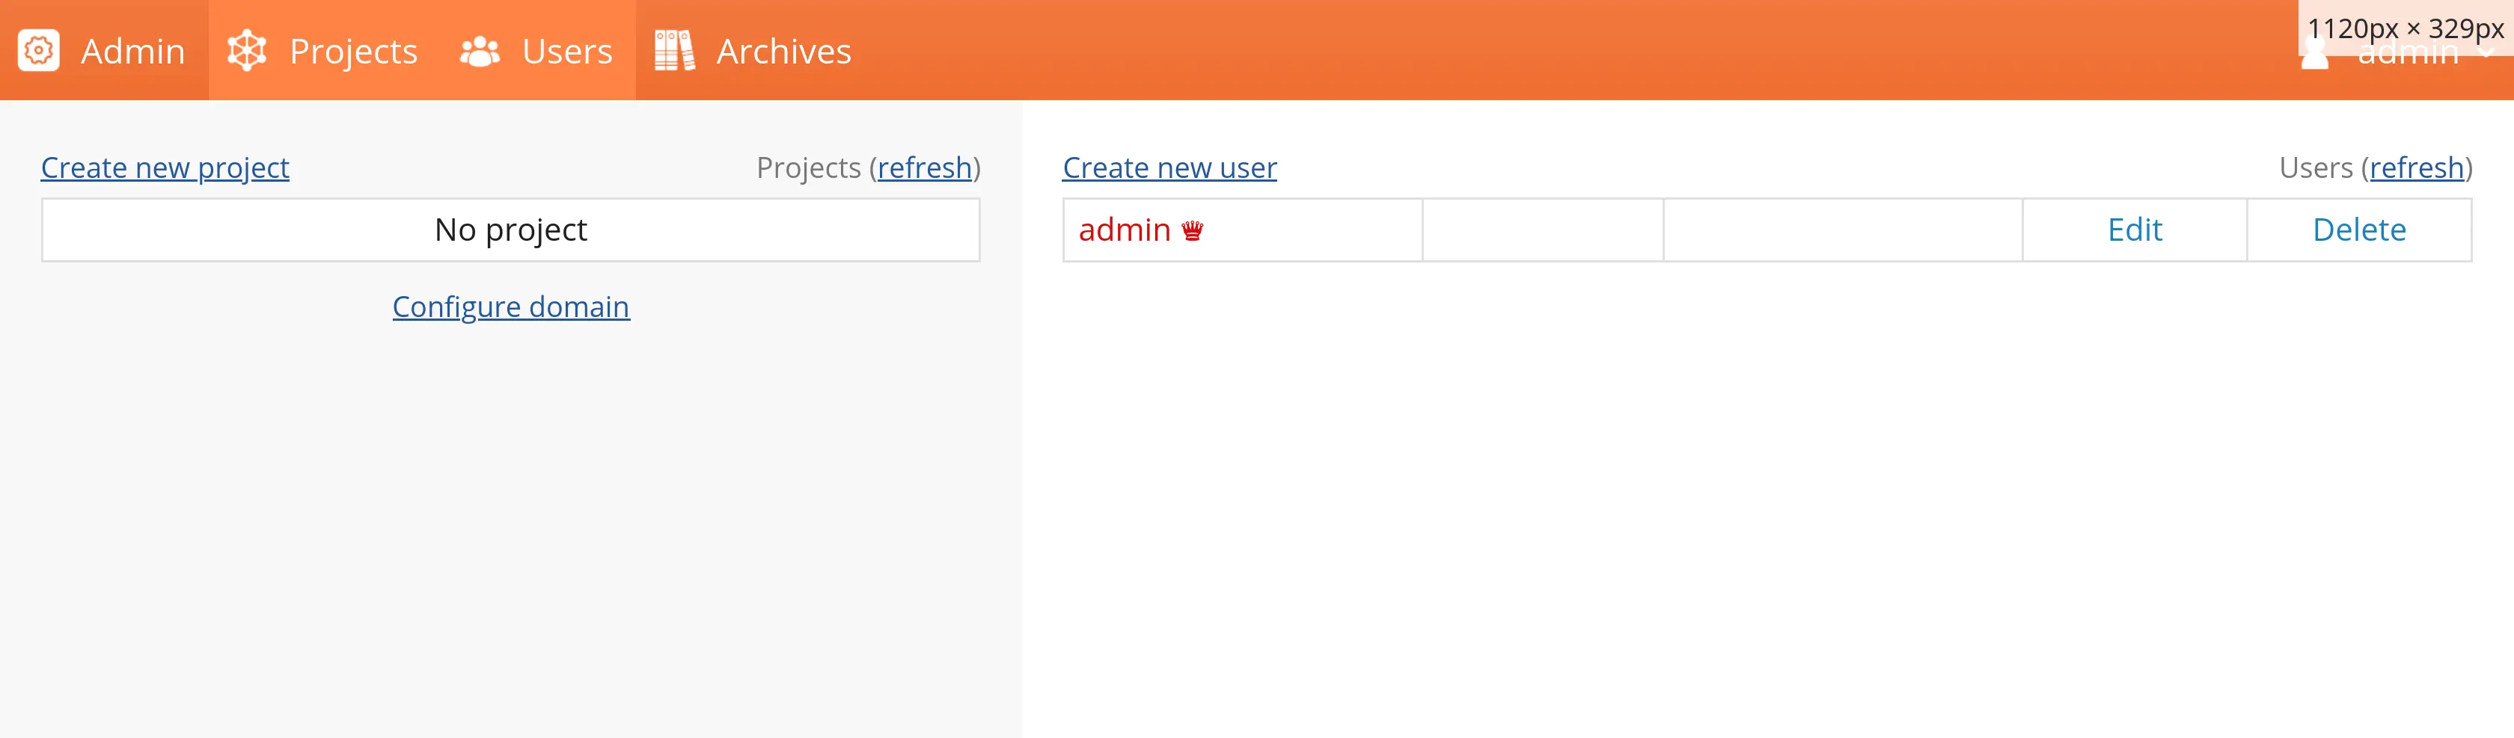Open the Configure domain link

click(x=510, y=307)
